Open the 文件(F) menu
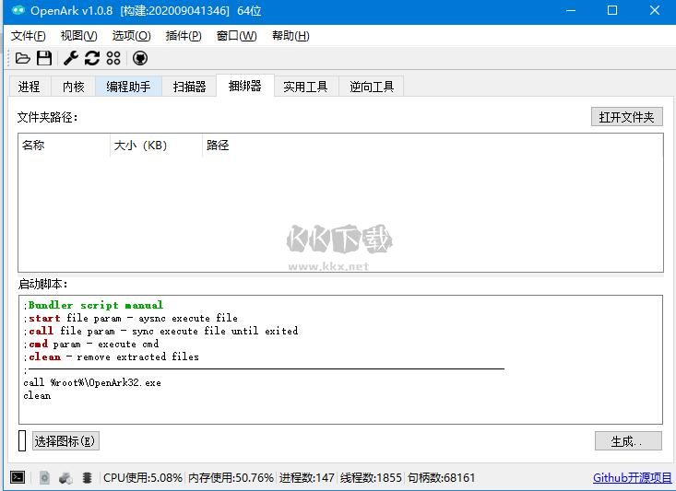 (28, 36)
